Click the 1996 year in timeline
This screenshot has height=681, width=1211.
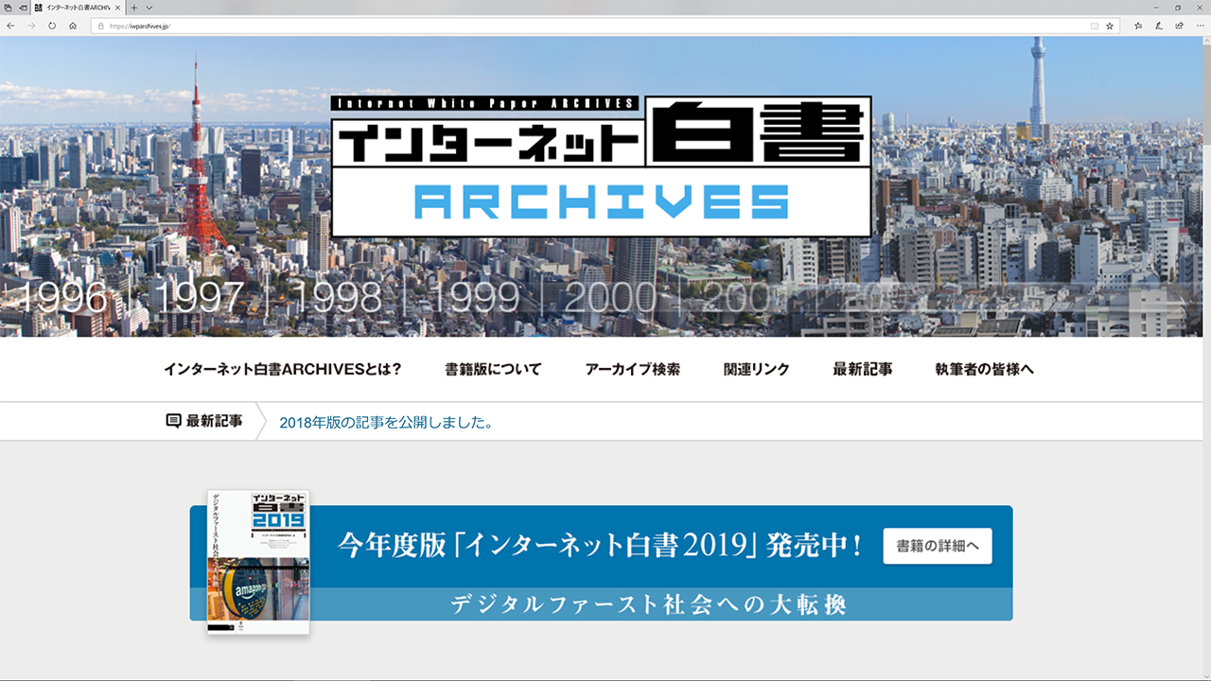pos(64,297)
